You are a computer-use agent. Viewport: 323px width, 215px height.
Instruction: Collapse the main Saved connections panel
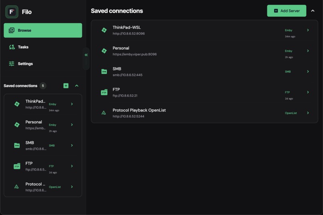pos(313,11)
